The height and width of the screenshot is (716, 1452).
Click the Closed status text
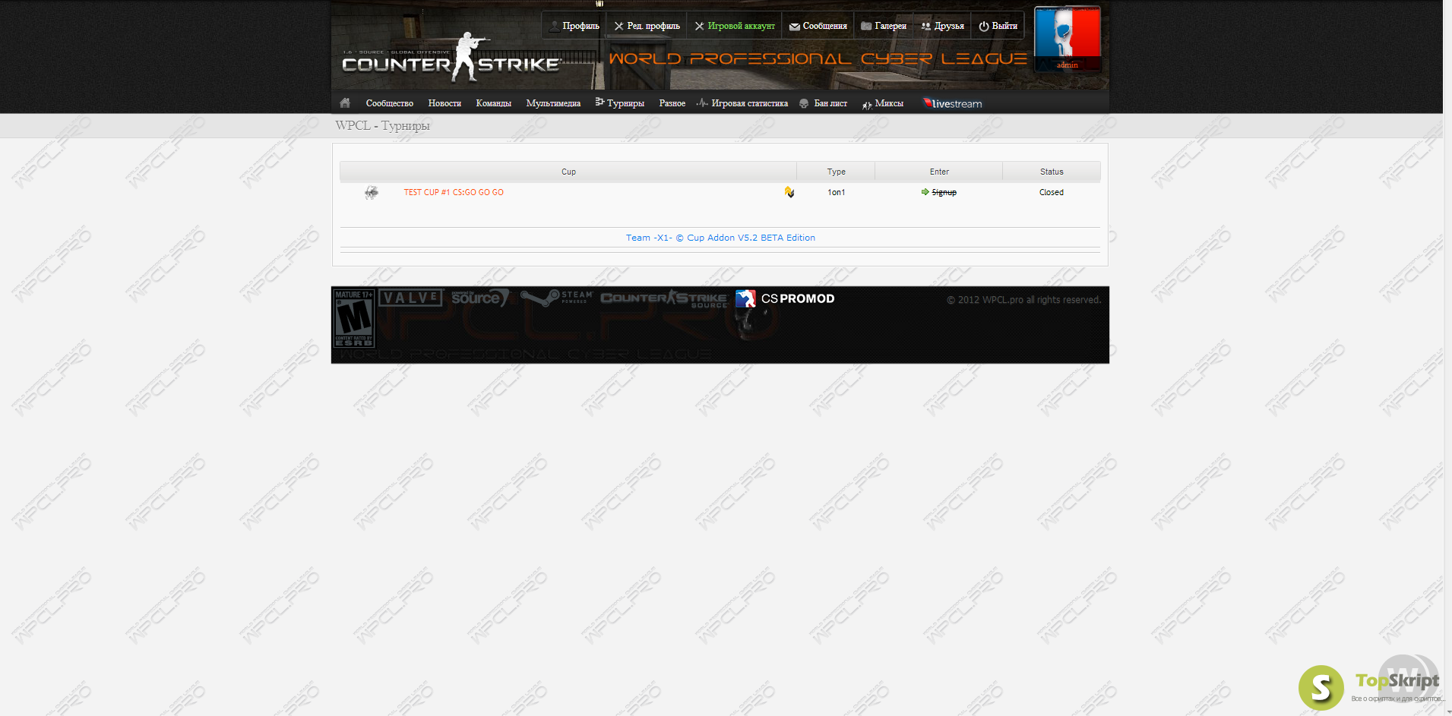(x=1052, y=193)
